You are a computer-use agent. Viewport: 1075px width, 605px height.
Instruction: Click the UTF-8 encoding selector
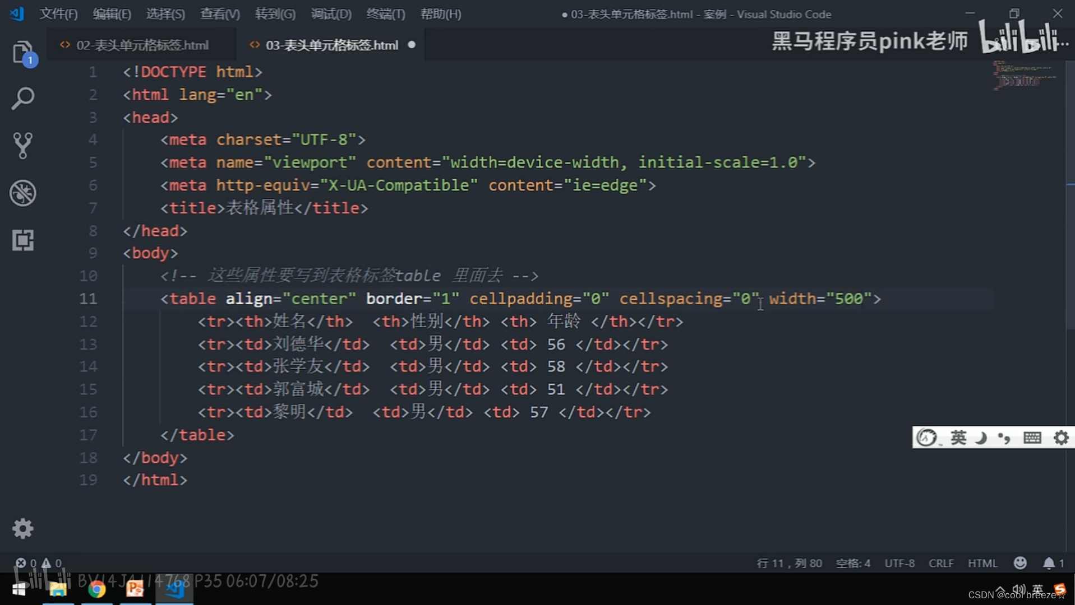(899, 563)
